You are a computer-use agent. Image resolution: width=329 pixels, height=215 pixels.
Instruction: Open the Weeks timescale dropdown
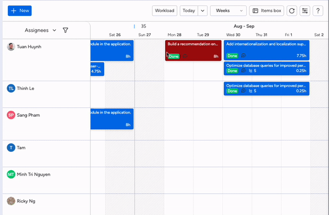[x=228, y=11]
